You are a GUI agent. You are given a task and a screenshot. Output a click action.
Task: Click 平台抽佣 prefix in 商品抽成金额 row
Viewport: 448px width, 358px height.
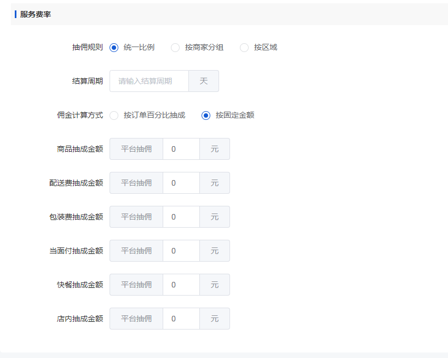(x=136, y=149)
